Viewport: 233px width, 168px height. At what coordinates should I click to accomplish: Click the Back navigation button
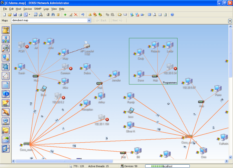(x=101, y=20)
